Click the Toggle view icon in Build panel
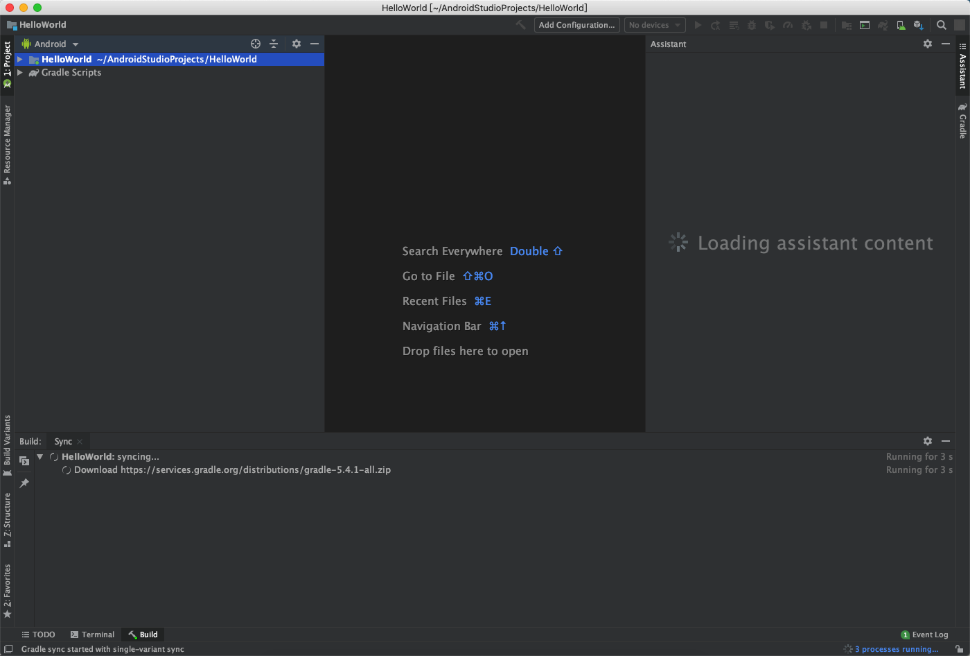This screenshot has height=656, width=970. point(24,461)
